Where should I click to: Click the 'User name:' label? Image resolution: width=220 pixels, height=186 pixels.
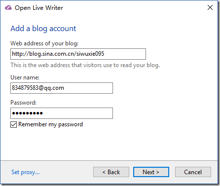coord(25,77)
